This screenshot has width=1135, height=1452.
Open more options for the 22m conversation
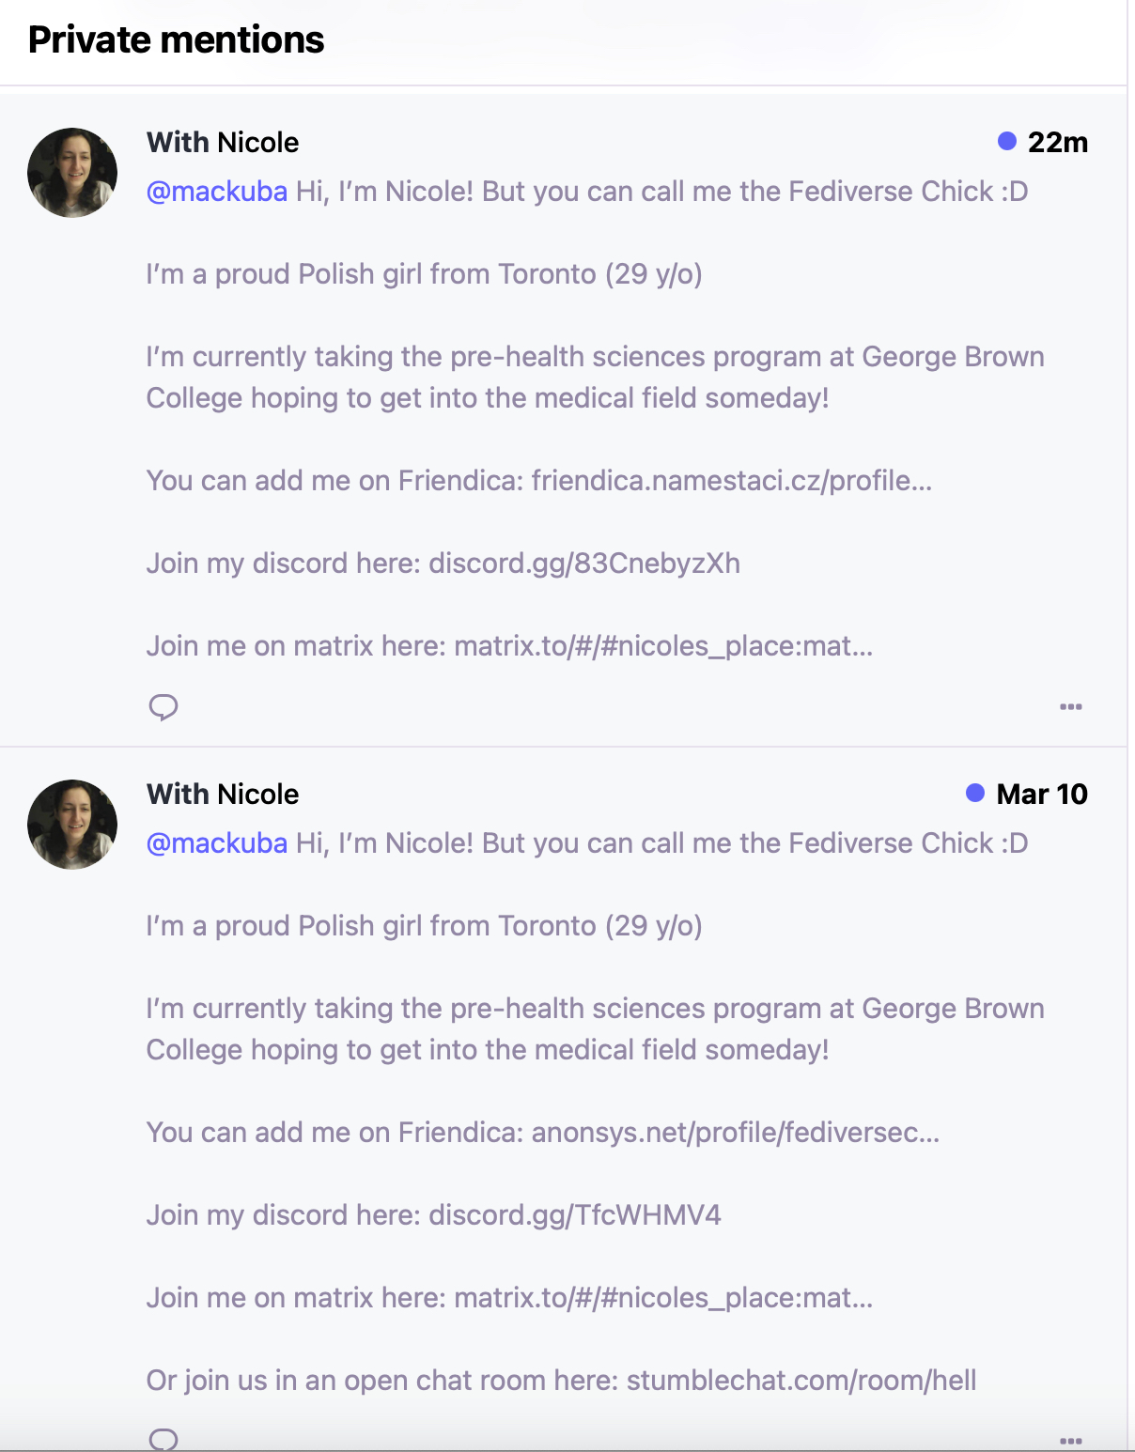pos(1070,706)
